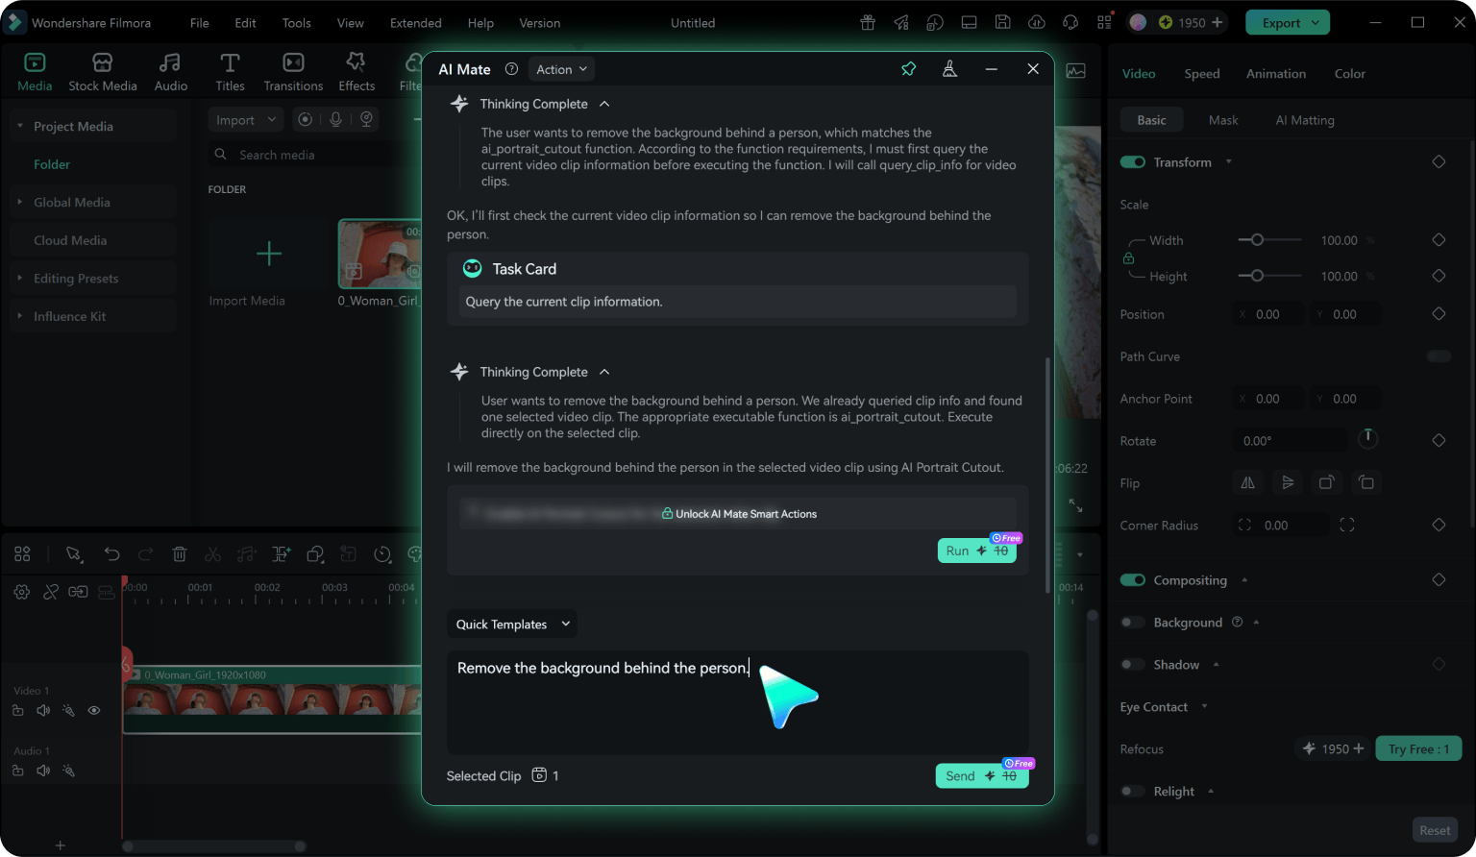Expand the Quick Templates dropdown
1476x857 pixels.
tap(512, 624)
